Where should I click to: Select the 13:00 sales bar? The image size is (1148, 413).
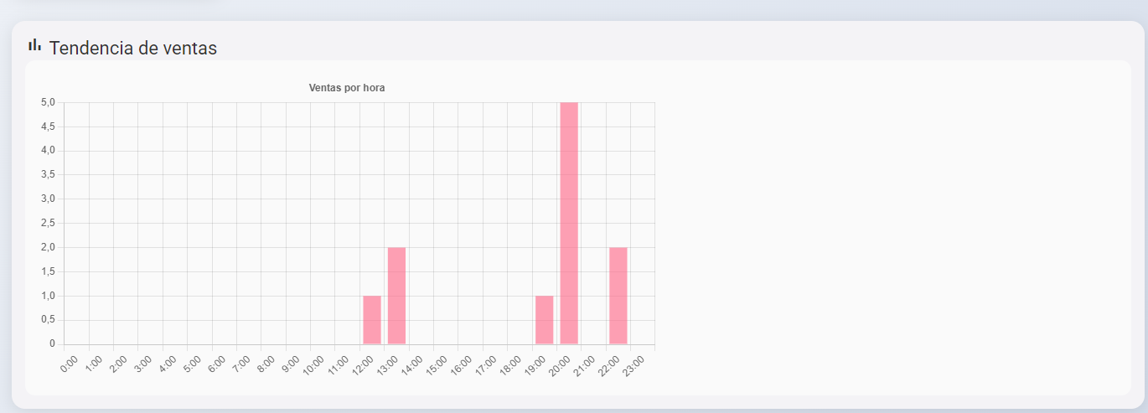396,295
